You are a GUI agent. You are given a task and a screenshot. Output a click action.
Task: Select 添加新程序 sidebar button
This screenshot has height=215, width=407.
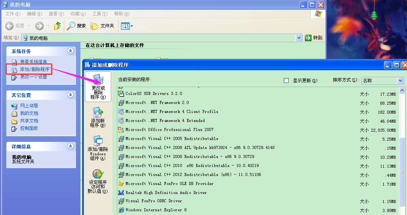[x=98, y=117]
